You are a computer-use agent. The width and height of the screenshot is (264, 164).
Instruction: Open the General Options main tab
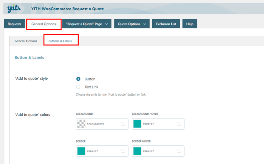[x=44, y=24]
